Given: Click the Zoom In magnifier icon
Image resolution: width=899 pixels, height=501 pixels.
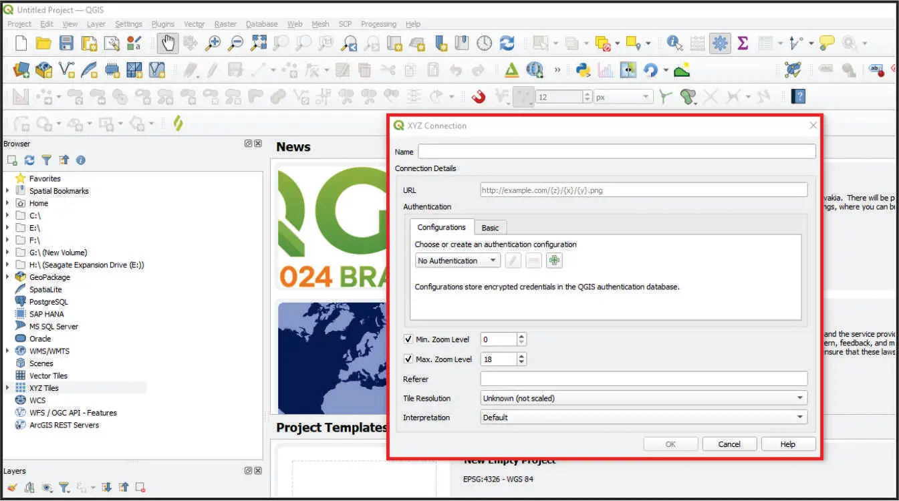Looking at the screenshot, I should 213,43.
